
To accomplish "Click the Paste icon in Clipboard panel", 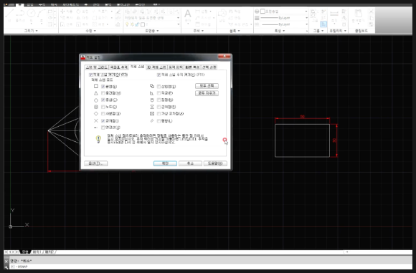I will tap(359, 13).
